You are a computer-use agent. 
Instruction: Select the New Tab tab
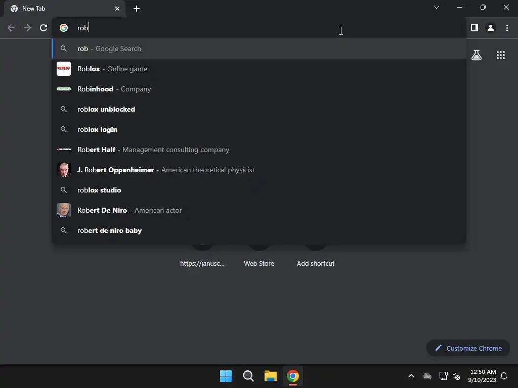tap(64, 9)
